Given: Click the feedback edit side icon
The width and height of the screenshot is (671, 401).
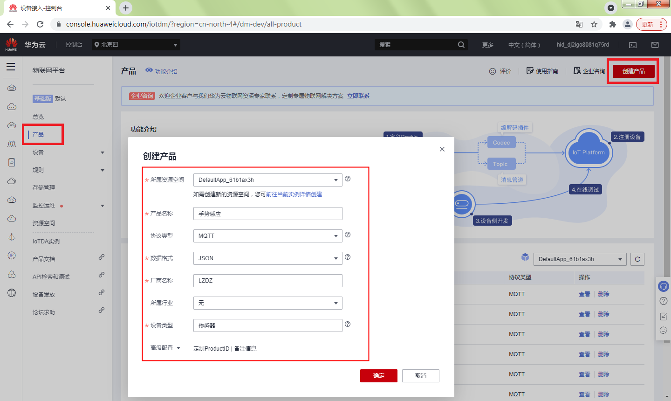Looking at the screenshot, I should 664,317.
